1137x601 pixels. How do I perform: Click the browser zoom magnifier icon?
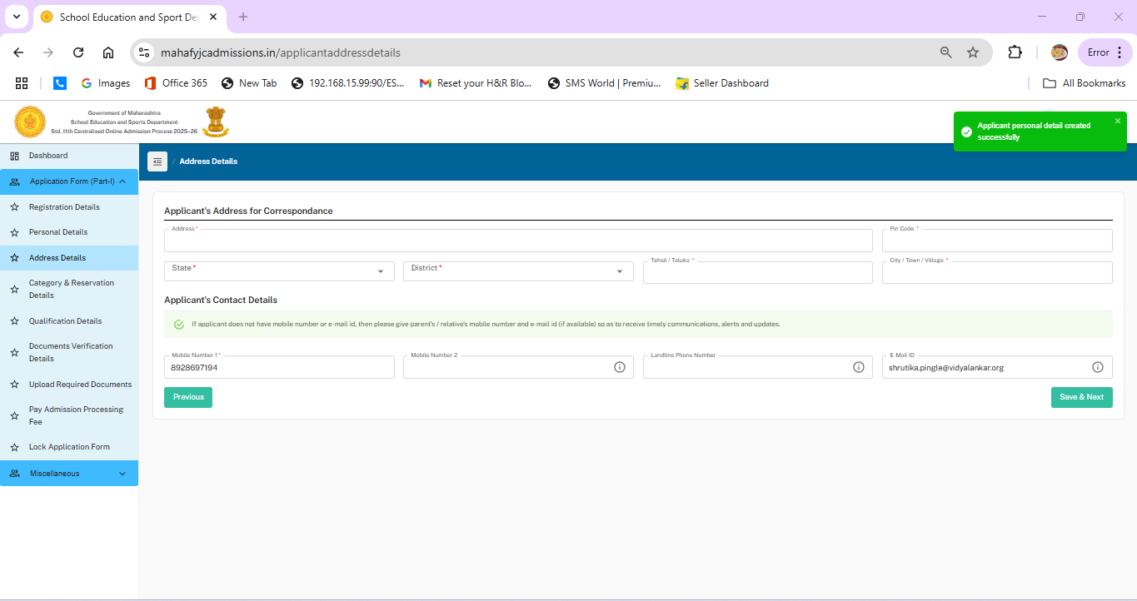point(946,52)
